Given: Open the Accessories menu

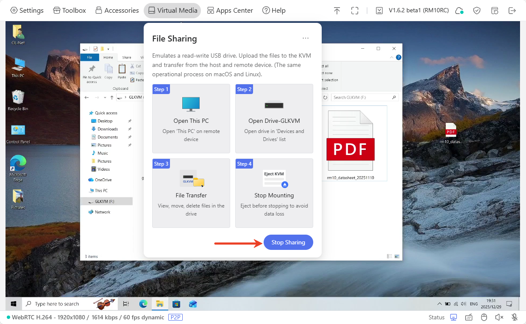Looking at the screenshot, I should 117,11.
